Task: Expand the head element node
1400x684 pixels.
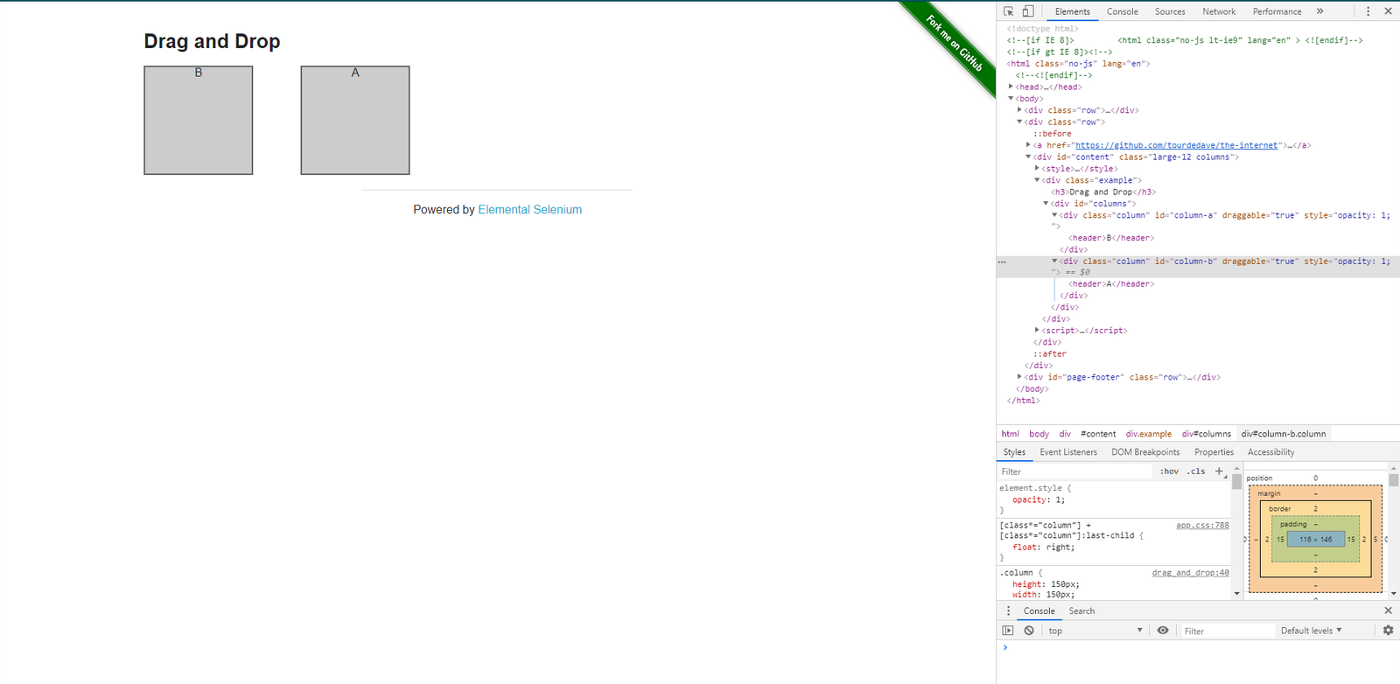Action: [1011, 87]
